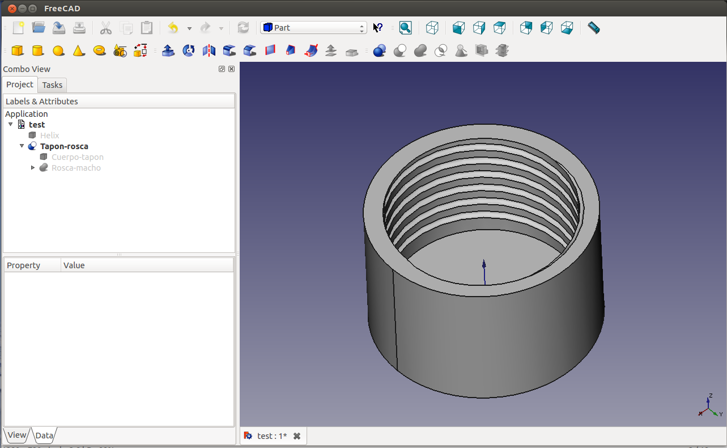Select Cuerpo-tapon in the model tree
727x448 pixels.
(77, 157)
